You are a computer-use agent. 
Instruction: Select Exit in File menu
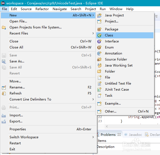coord(48,149)
